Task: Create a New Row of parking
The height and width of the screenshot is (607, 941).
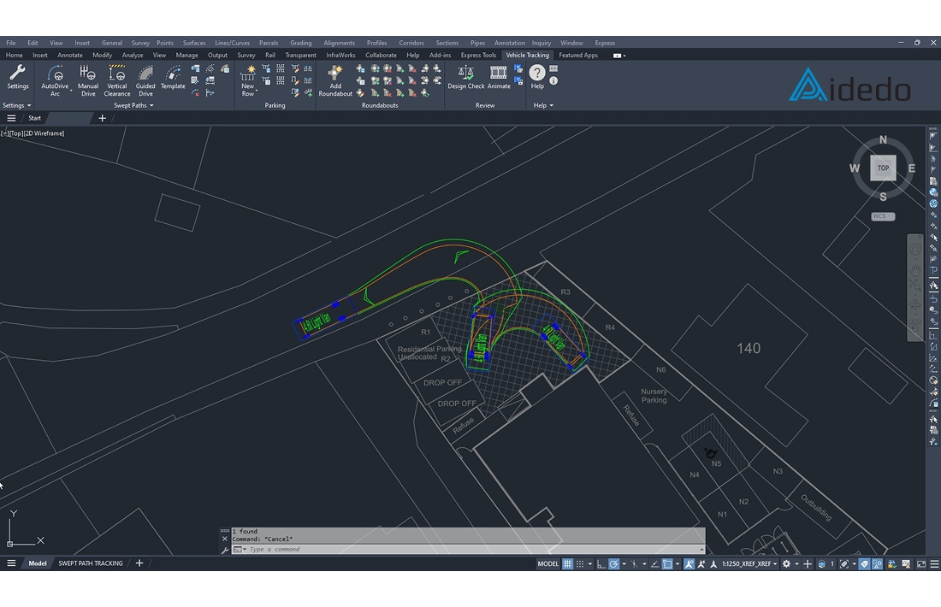Action: (x=248, y=80)
